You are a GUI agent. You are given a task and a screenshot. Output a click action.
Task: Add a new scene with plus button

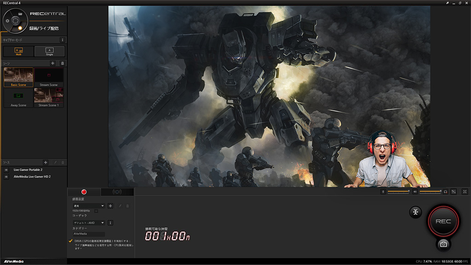(52, 63)
